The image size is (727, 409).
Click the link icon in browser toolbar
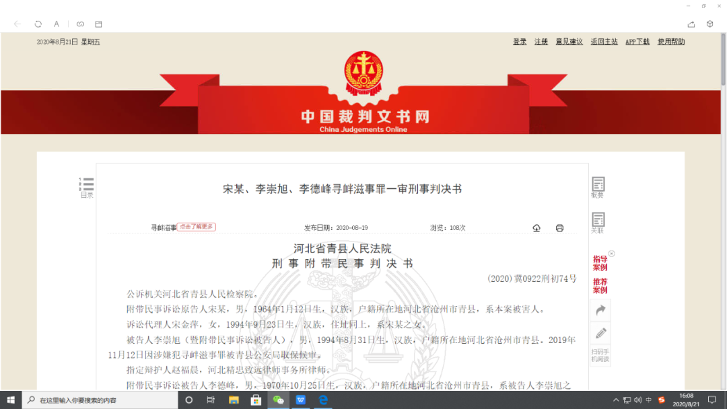tap(80, 24)
